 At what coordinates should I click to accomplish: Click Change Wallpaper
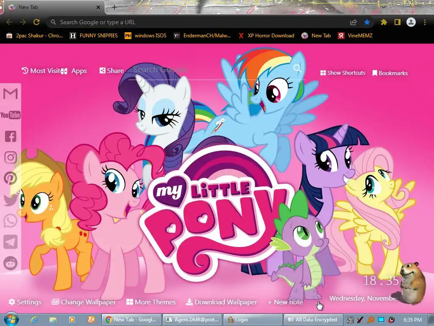[x=84, y=302]
